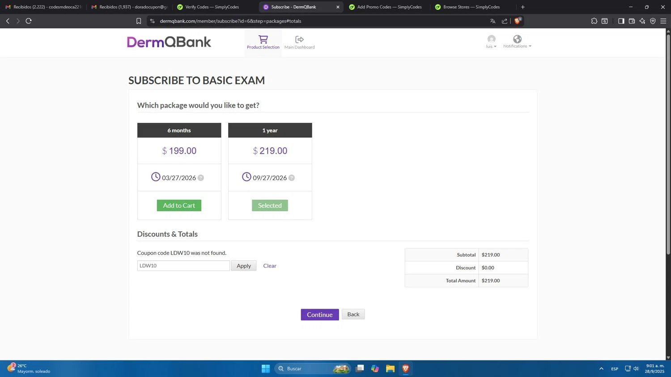Clear the coupon code

pyautogui.click(x=270, y=266)
